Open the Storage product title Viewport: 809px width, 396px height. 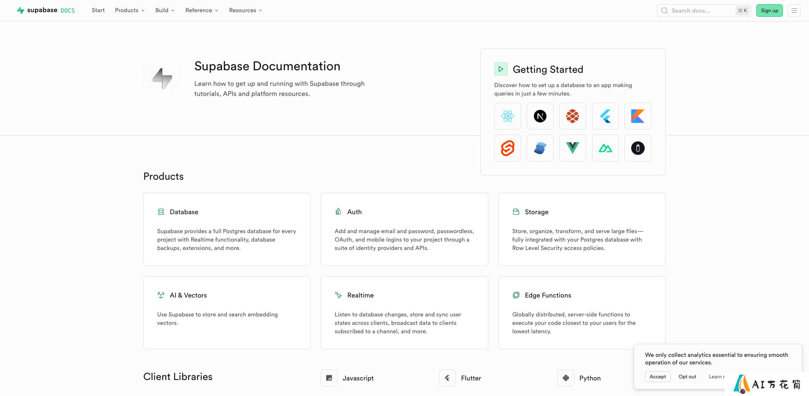[x=536, y=212]
